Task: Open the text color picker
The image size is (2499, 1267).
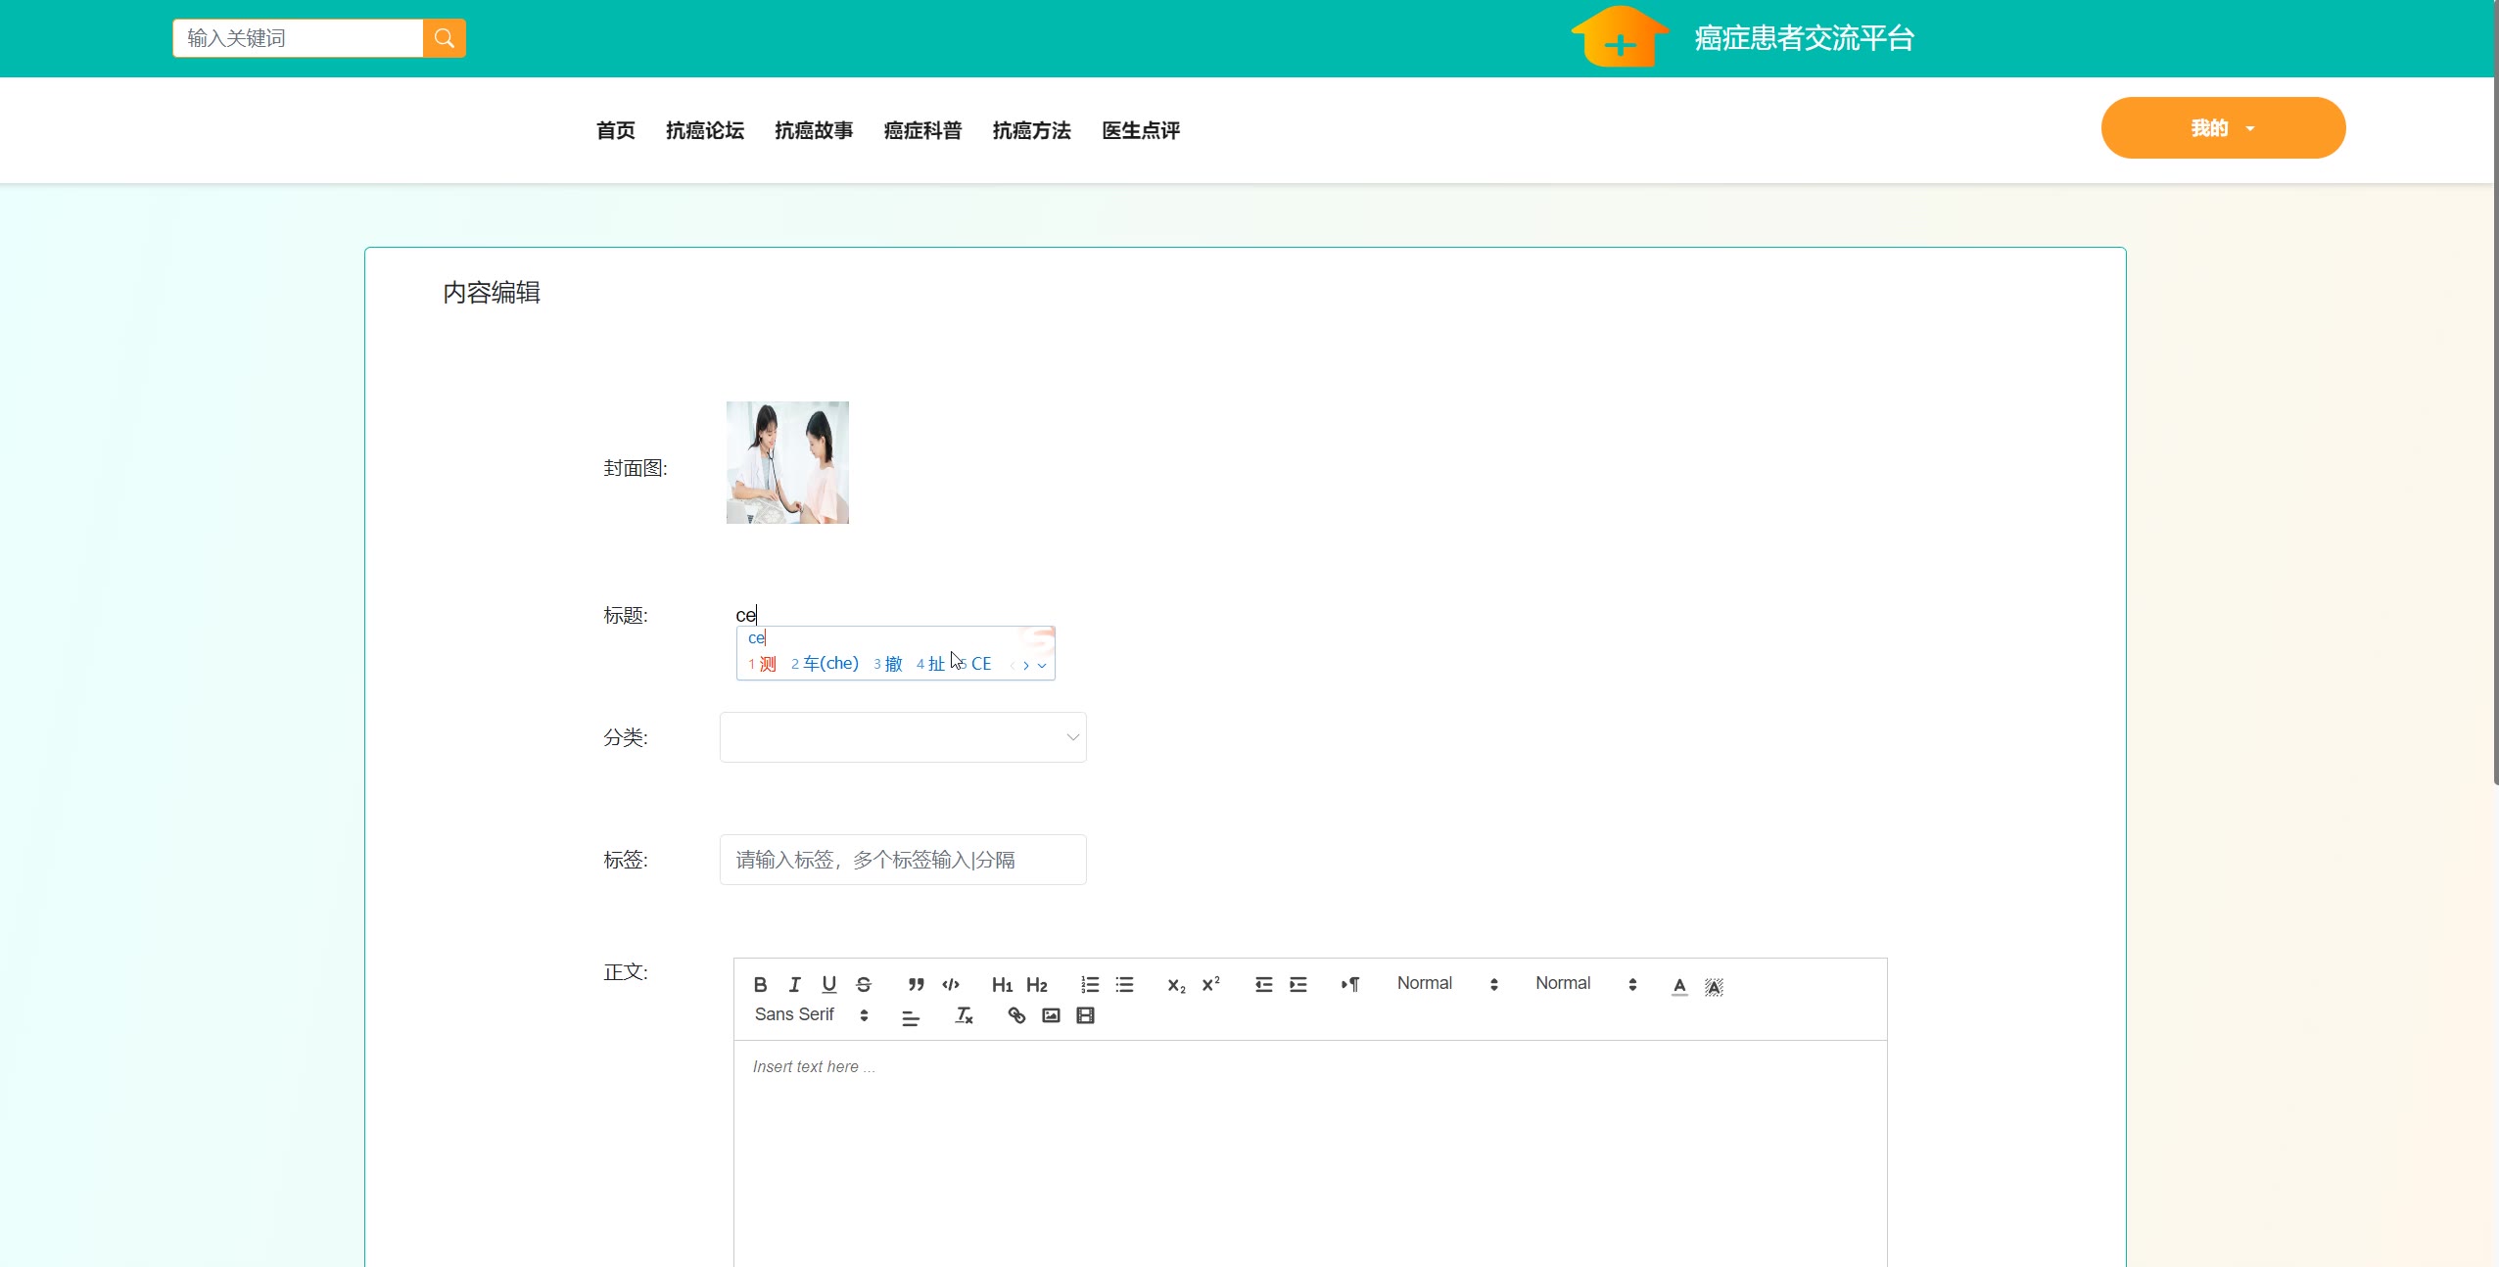Action: [1678, 985]
